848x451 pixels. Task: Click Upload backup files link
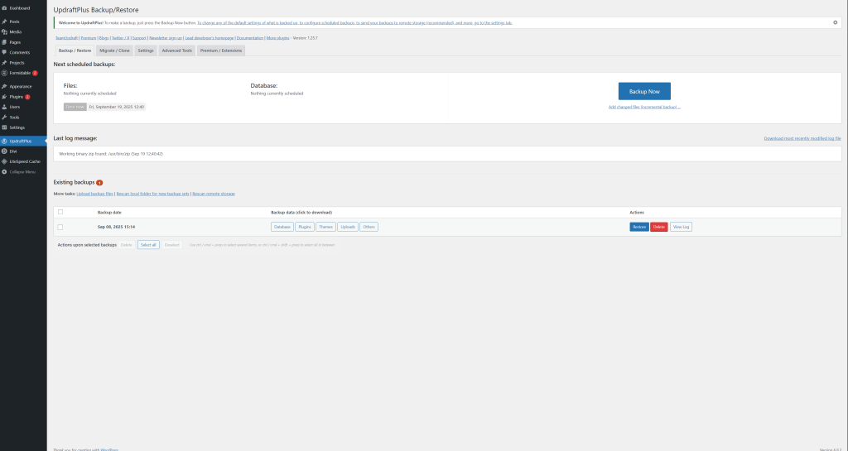click(x=95, y=193)
